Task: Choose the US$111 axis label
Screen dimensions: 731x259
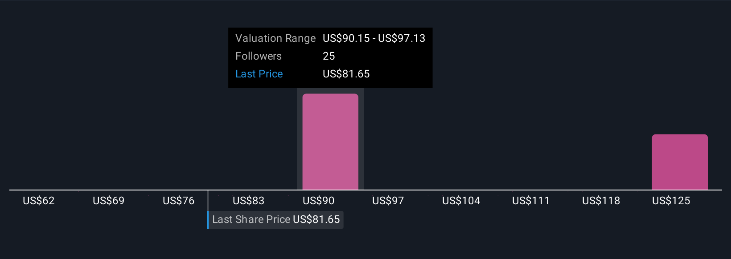Action: [x=531, y=201]
